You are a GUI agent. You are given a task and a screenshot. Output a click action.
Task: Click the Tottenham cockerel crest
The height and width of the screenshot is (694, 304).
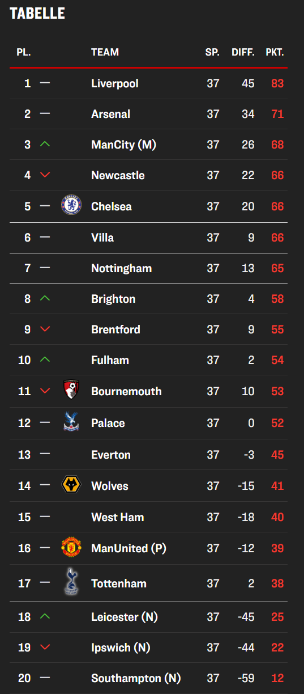point(71,582)
